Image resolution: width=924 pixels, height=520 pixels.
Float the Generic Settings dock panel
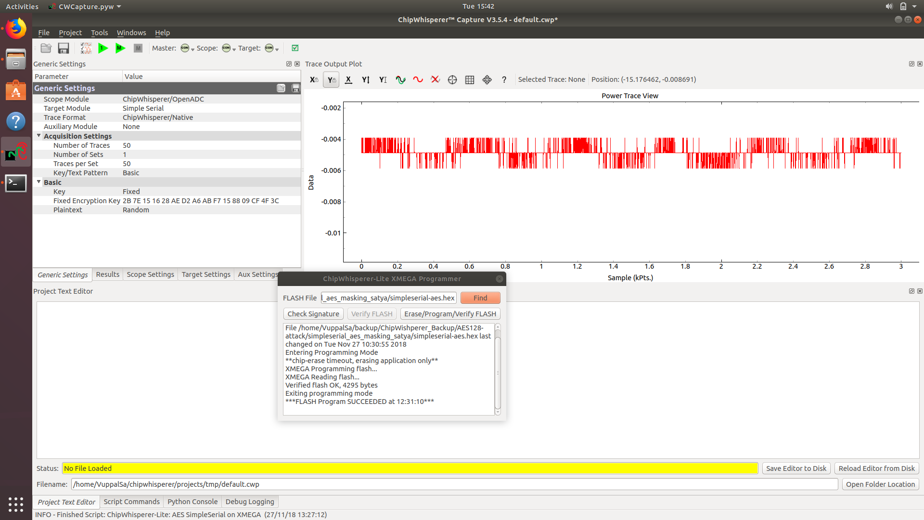(x=289, y=64)
